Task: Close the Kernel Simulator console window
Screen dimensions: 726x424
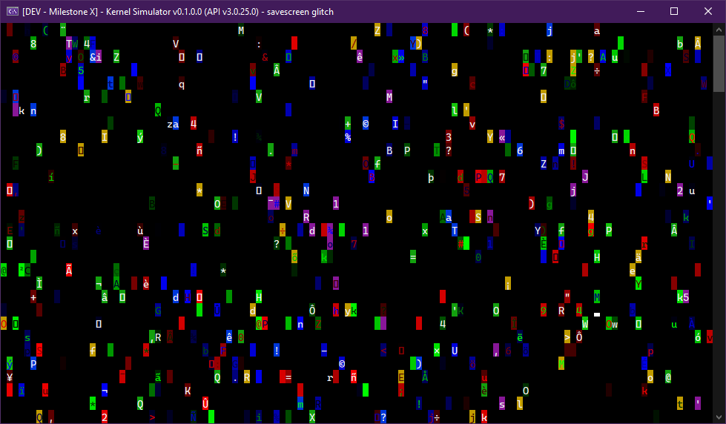Action: pyautogui.click(x=708, y=11)
